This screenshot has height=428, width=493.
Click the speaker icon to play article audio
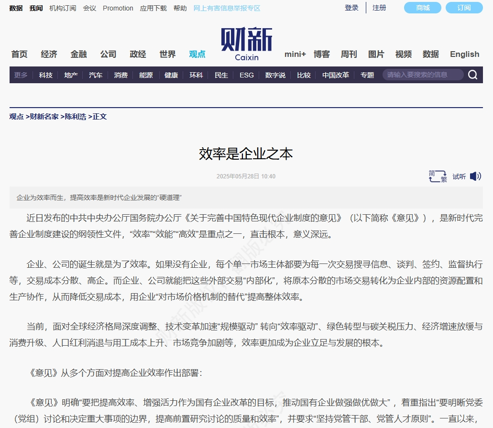click(475, 176)
